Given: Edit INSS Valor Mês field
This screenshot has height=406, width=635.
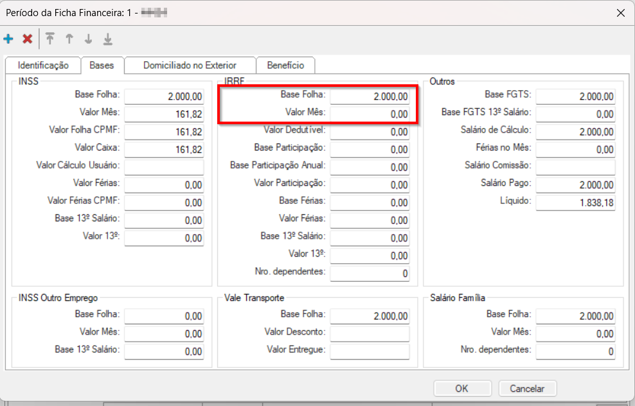Looking at the screenshot, I should pyautogui.click(x=164, y=114).
